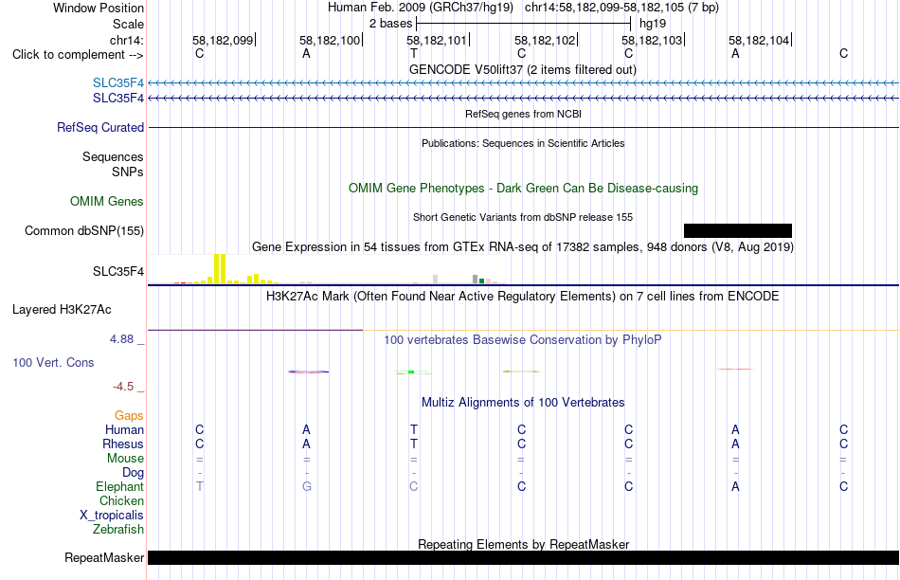900x580 pixels.
Task: Click the -4.5 PhyloP lower limit value
Action: pyautogui.click(x=123, y=387)
